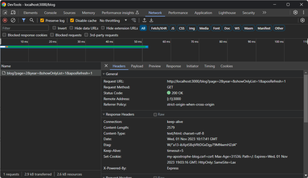Open the Sources tab
This screenshot has height=178, width=308.
[x=69, y=13]
